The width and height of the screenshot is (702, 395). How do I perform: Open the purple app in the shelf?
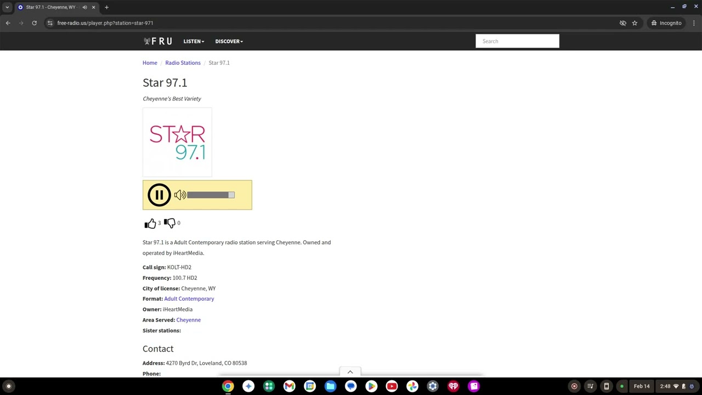click(474, 386)
